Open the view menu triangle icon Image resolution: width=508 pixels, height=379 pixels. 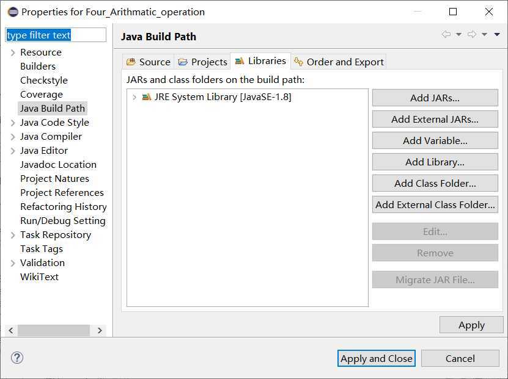point(498,35)
